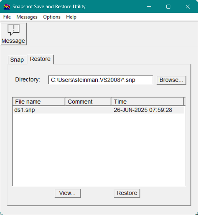Viewport: 198px width, 215px height.
Task: Switch to the Snap tab
Action: click(17, 60)
